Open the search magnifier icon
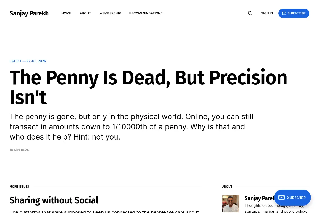The width and height of the screenshot is (319, 213). (x=250, y=13)
